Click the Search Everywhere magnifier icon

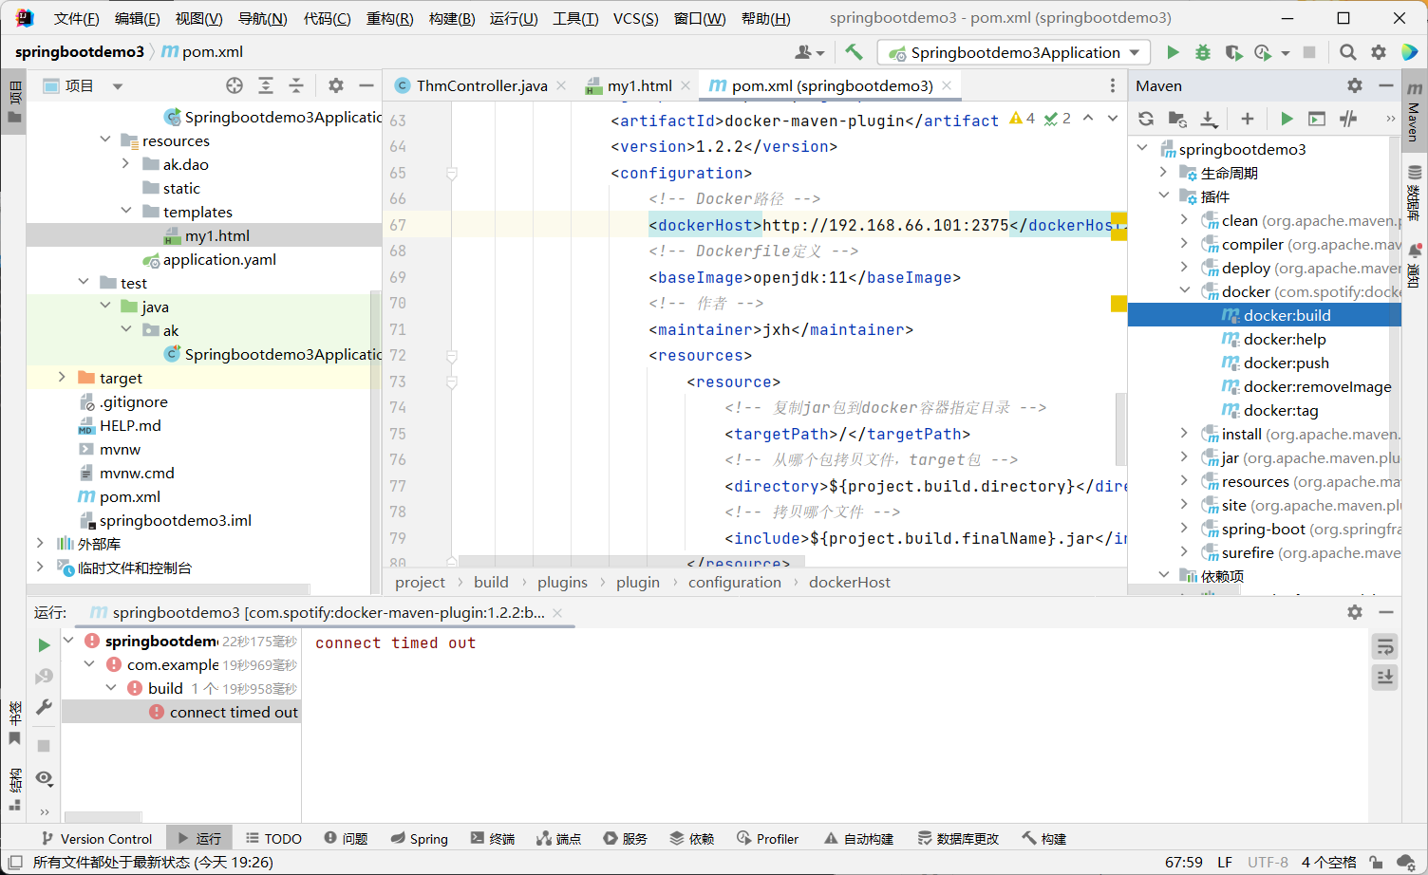(x=1347, y=52)
